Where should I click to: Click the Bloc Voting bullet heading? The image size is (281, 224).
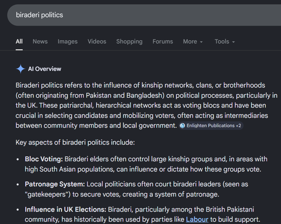[x=44, y=159]
